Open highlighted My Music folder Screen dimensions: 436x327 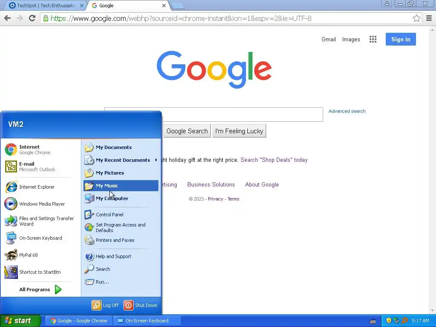(x=121, y=186)
